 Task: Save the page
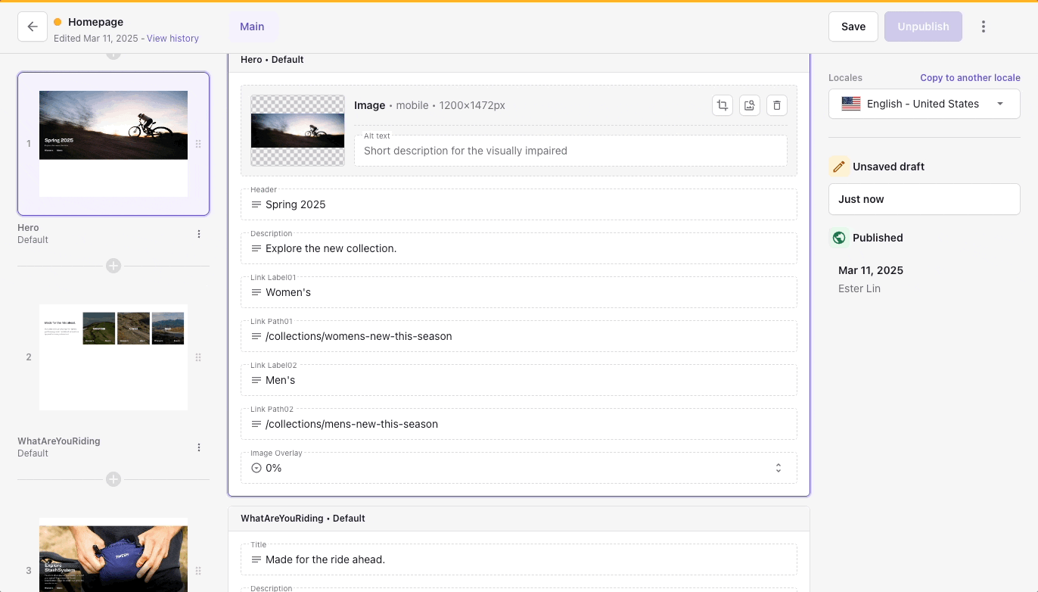[x=853, y=26]
